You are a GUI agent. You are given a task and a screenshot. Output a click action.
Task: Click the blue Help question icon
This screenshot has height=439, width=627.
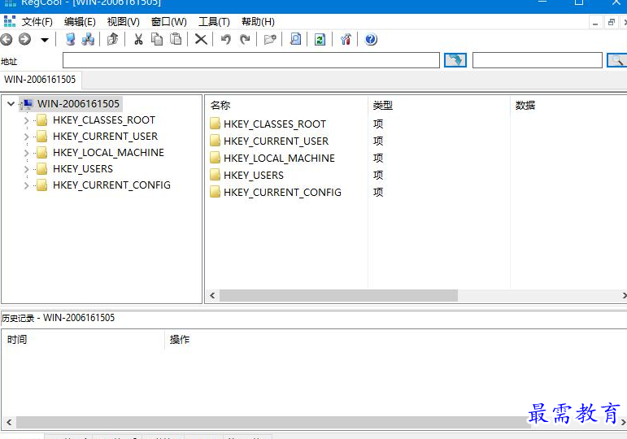(x=371, y=39)
